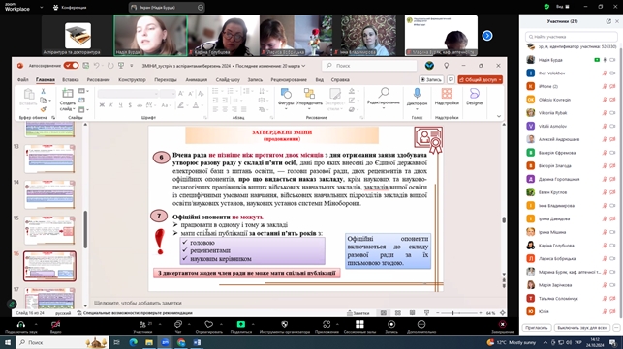Image resolution: width=623 pixels, height=349 pixels.
Task: Click the Запись button in PowerPoint header
Action: pyautogui.click(x=431, y=79)
